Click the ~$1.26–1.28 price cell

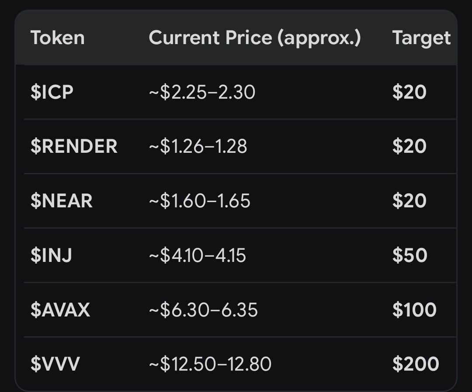(x=198, y=146)
